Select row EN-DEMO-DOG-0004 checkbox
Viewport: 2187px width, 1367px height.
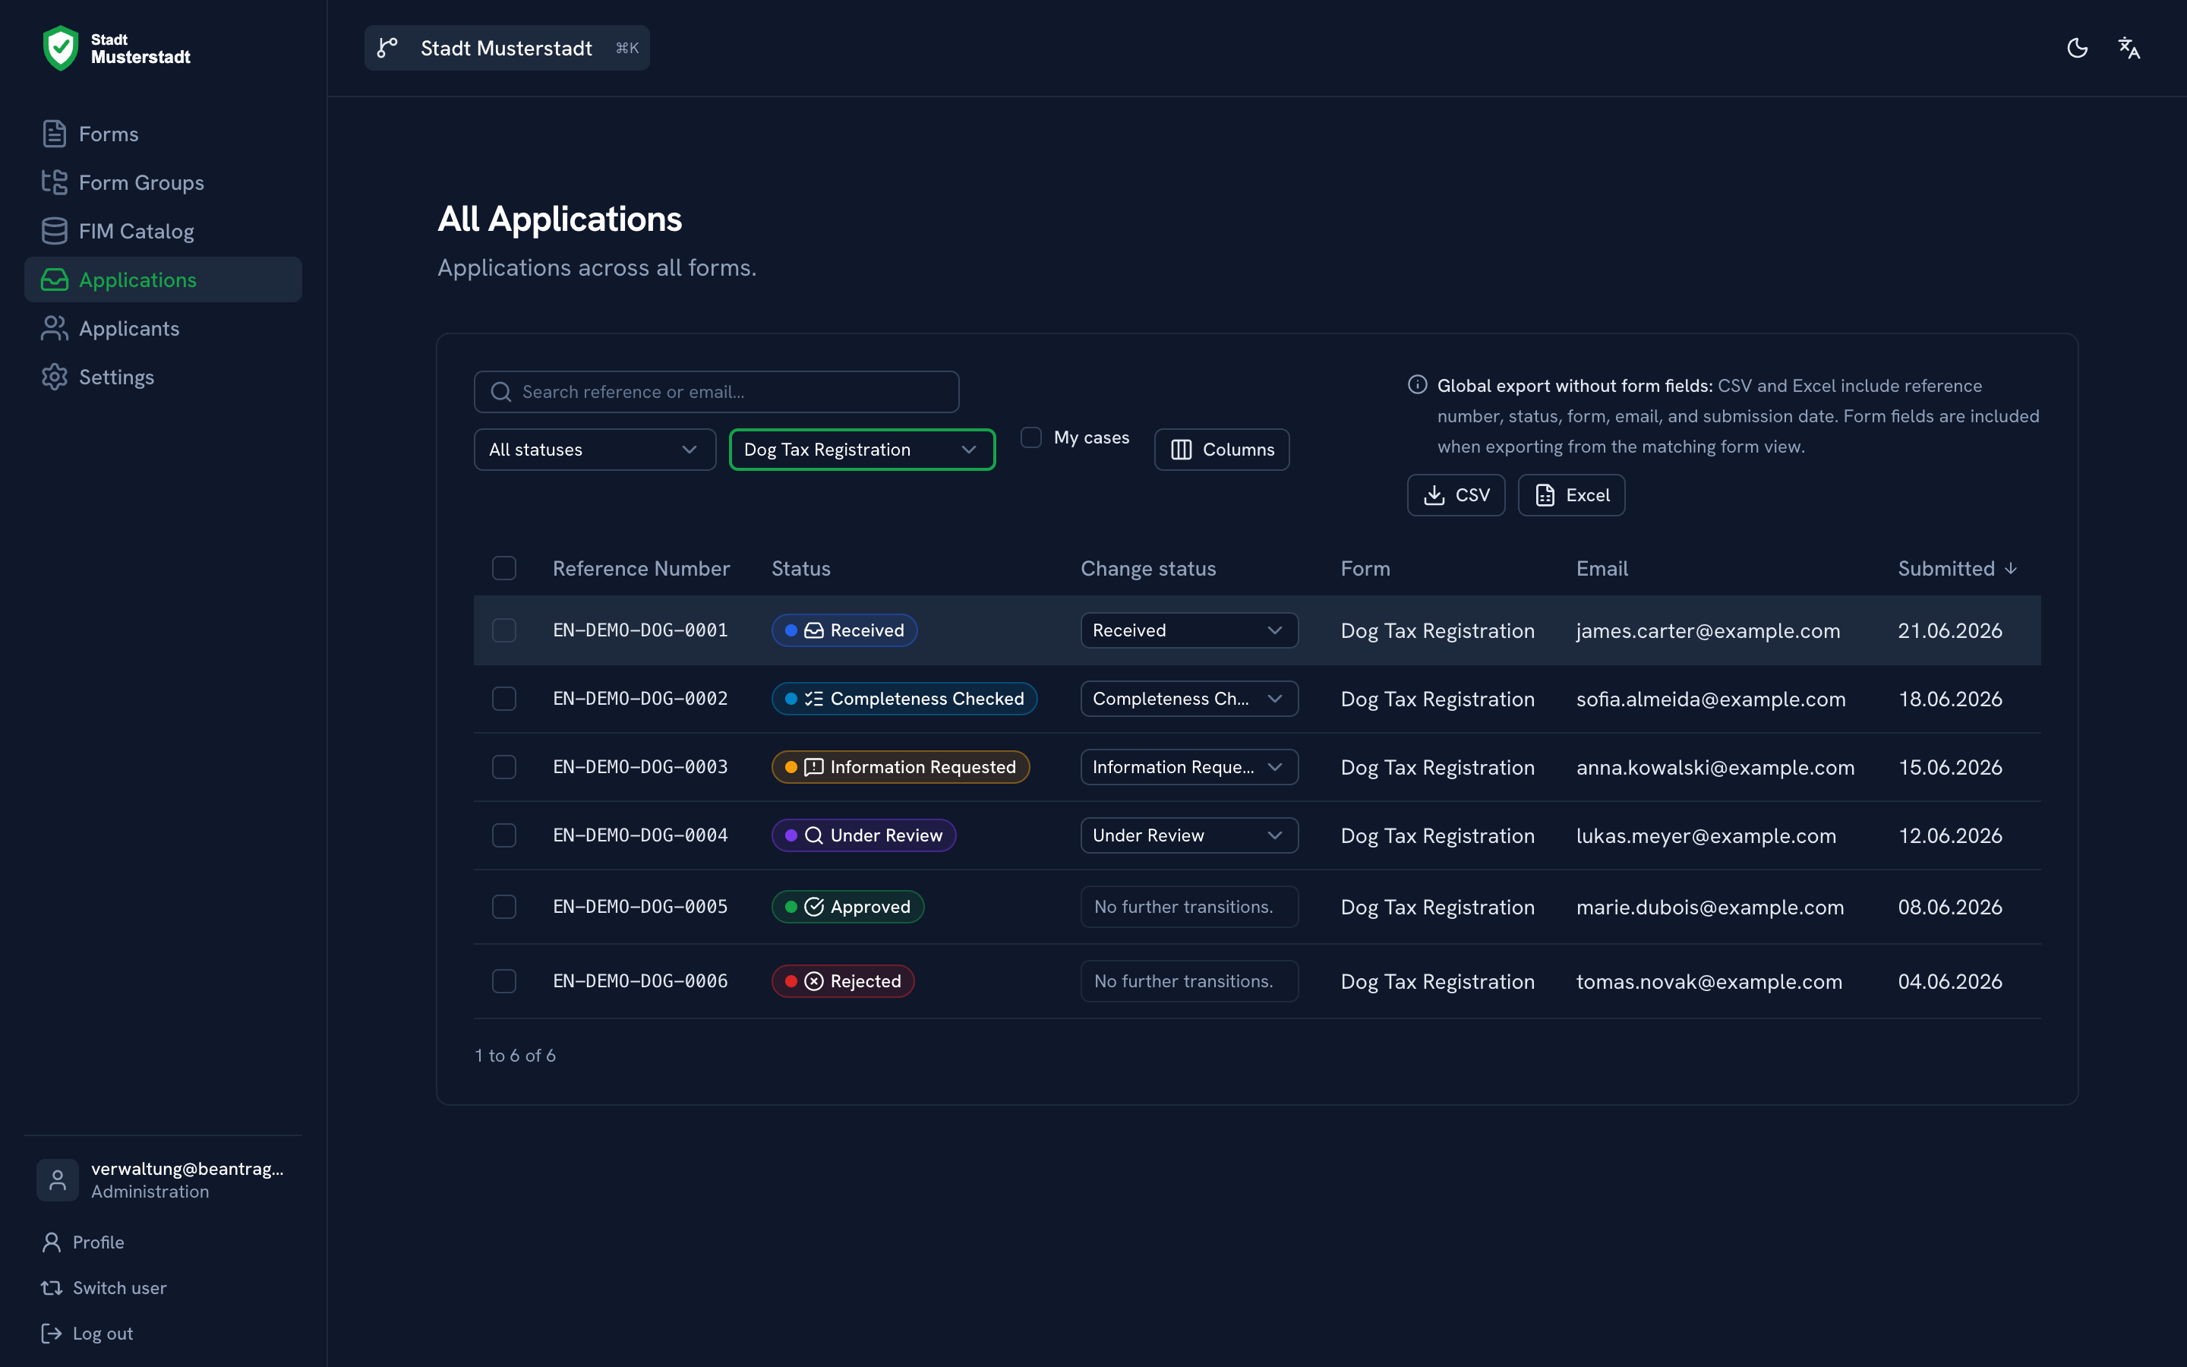tap(503, 835)
